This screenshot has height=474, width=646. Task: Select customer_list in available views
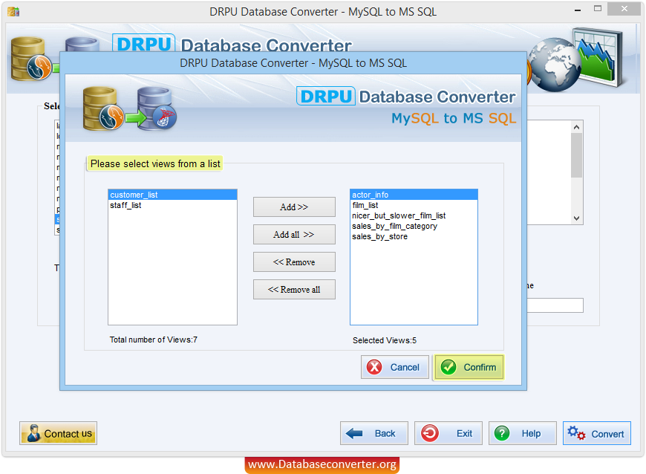pyautogui.click(x=172, y=195)
